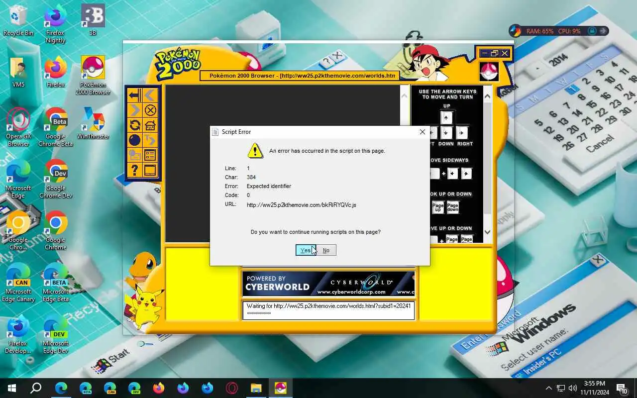The width and height of the screenshot is (637, 398).
Task: Select the Firefox desktop shortcut
Action: 55,73
